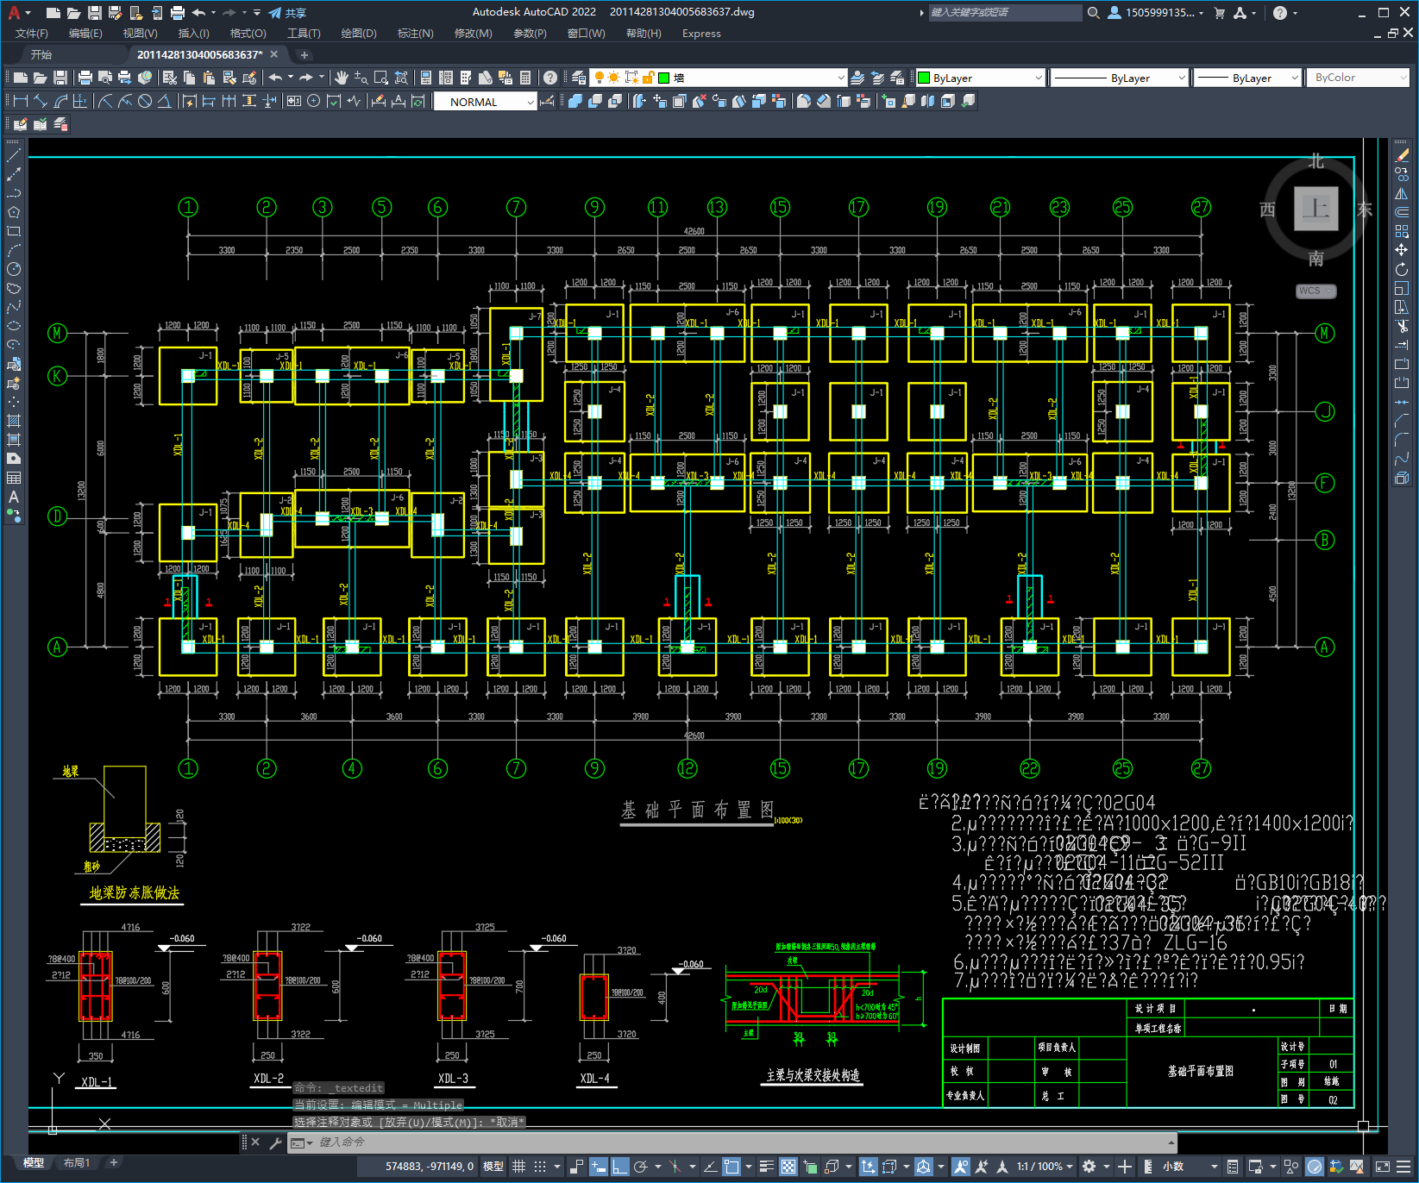Select the Erase tool in right toolbar
The width and height of the screenshot is (1419, 1183).
click(x=1402, y=155)
